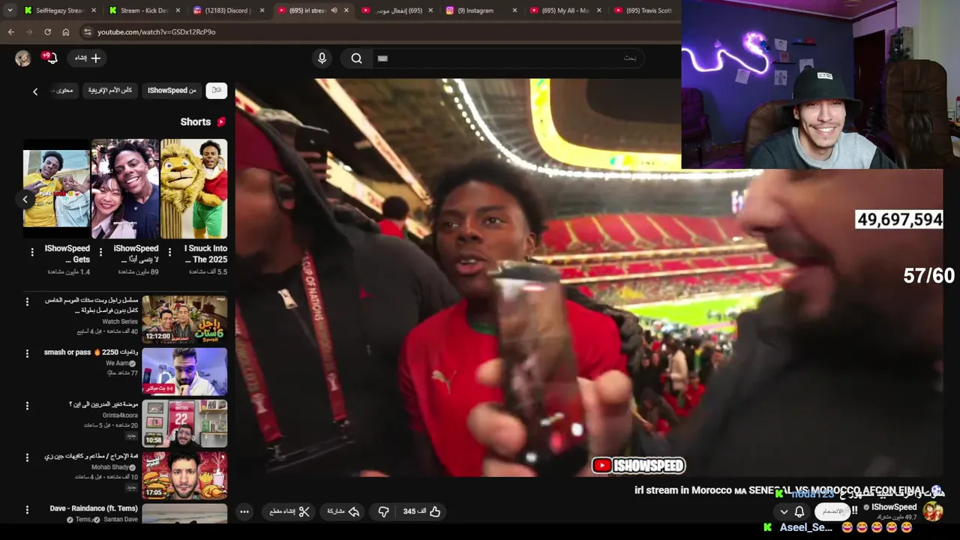This screenshot has width=960, height=540.
Task: Reload the YouTube page
Action: 47,32
